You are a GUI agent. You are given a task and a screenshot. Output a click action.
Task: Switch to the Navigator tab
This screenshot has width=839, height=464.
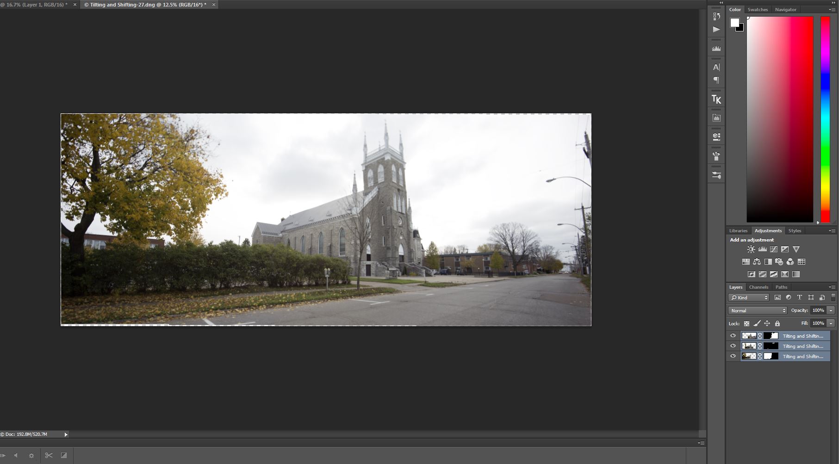786,10
